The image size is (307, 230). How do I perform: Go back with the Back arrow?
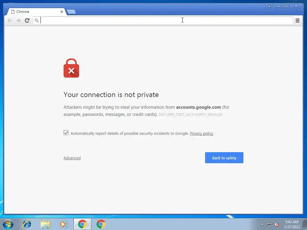coord(10,20)
